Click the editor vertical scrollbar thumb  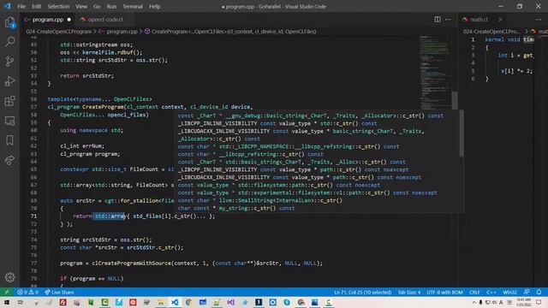tap(455, 100)
